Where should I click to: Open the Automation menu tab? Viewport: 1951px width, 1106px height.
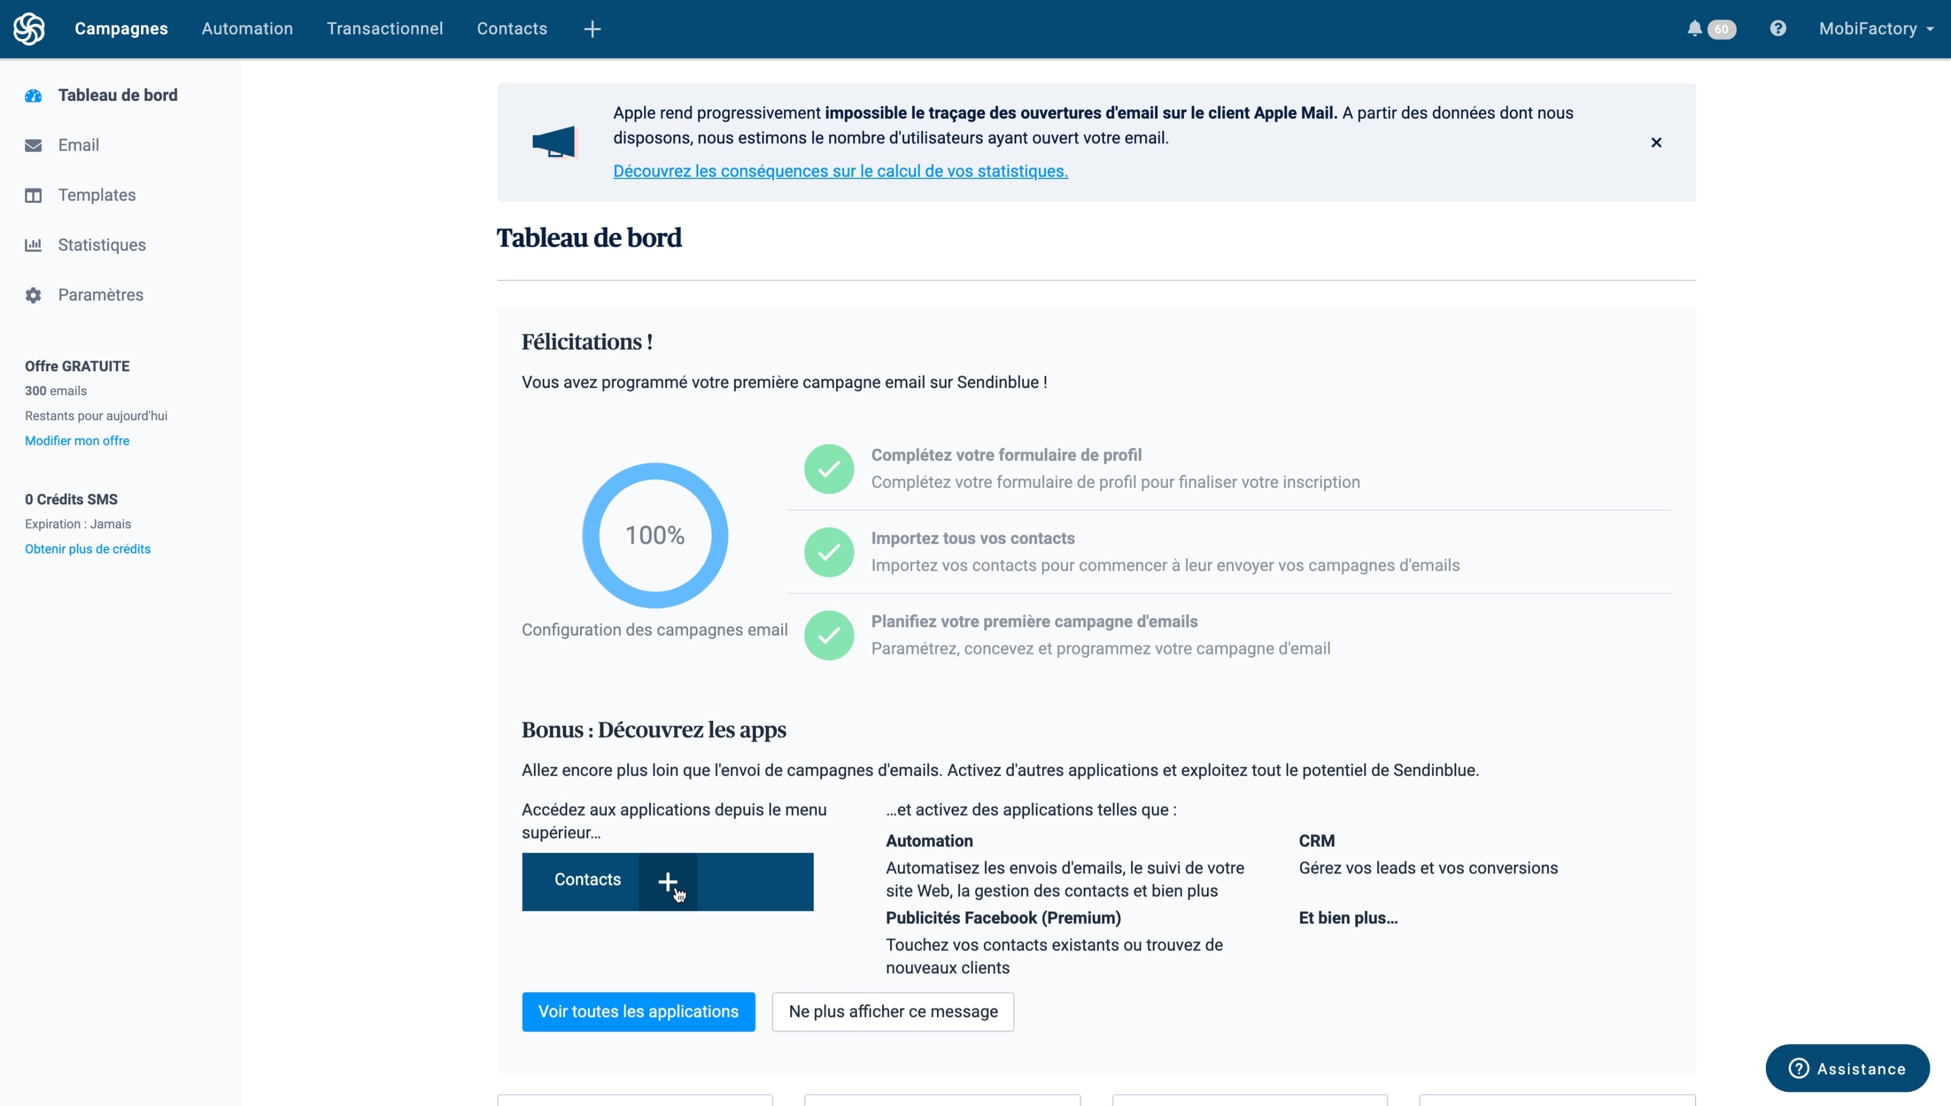click(247, 29)
